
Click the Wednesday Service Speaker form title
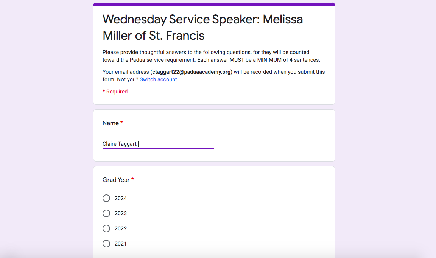[x=202, y=20]
